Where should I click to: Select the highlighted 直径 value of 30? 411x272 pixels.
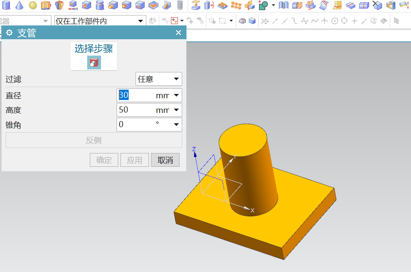pyautogui.click(x=124, y=95)
